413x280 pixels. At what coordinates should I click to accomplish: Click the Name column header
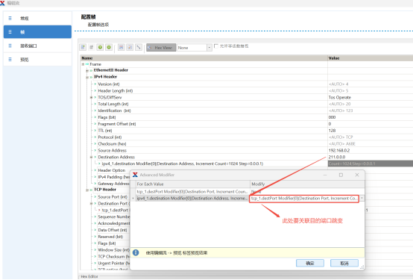pyautogui.click(x=204, y=58)
